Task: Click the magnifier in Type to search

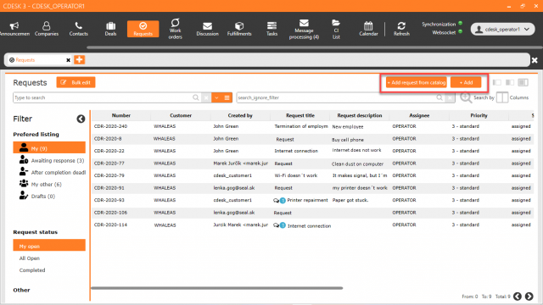Action: [196, 98]
